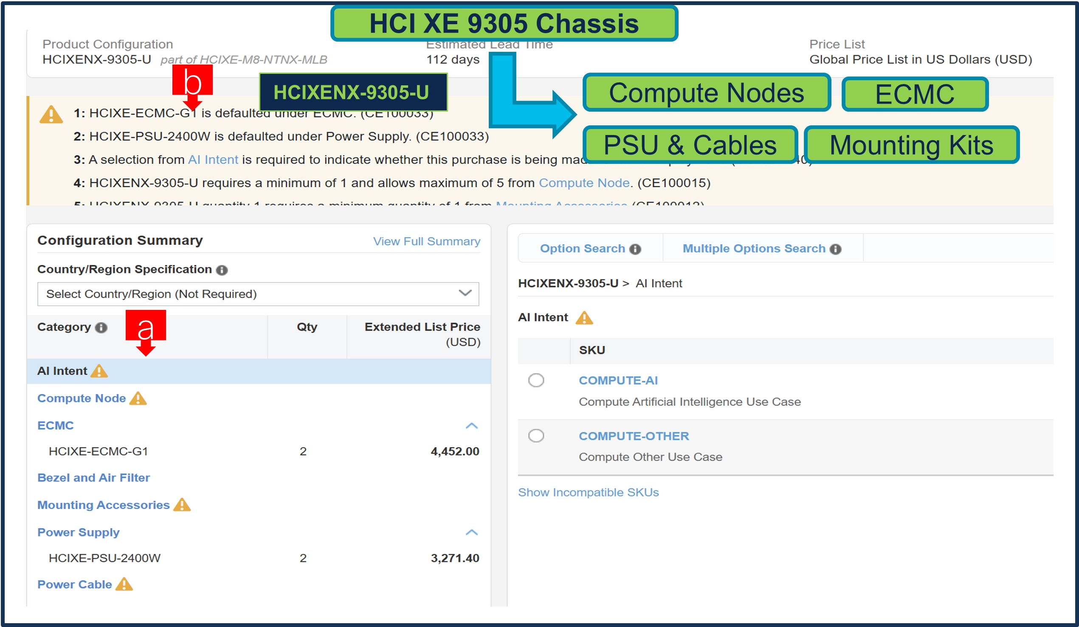Select the Power Cable category
The image size is (1079, 627).
(x=74, y=585)
